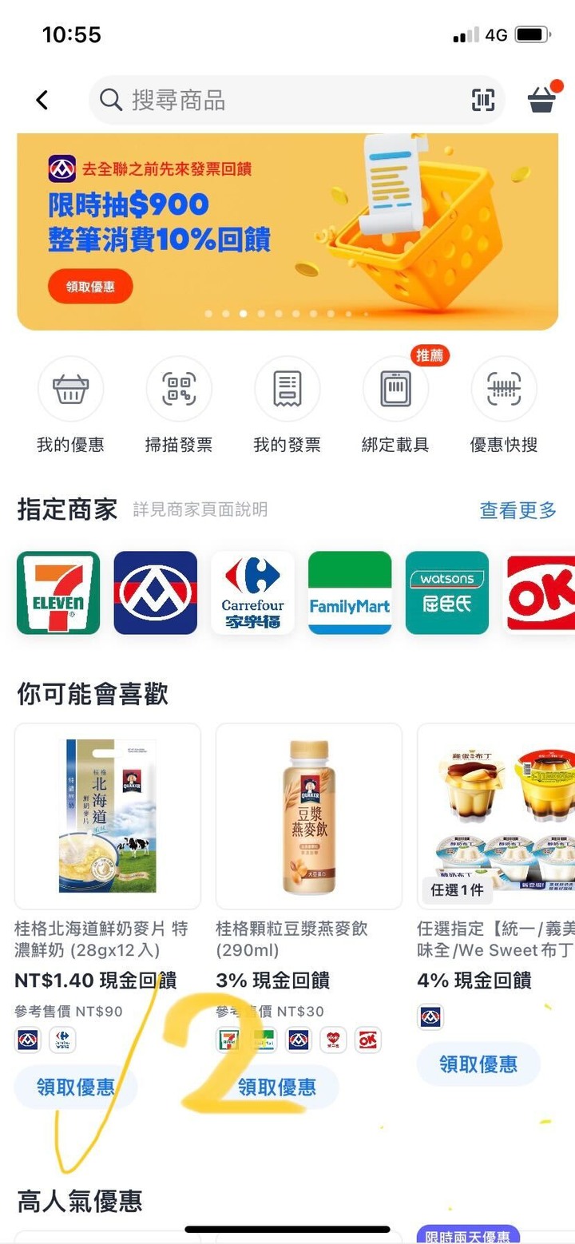Open 我的發票 receipt icon
Viewport: 575px width, 1244px height.
click(x=287, y=389)
